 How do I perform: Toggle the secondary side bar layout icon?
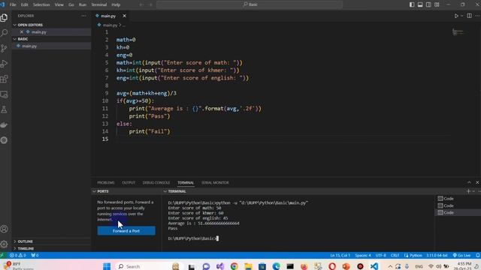428,4
